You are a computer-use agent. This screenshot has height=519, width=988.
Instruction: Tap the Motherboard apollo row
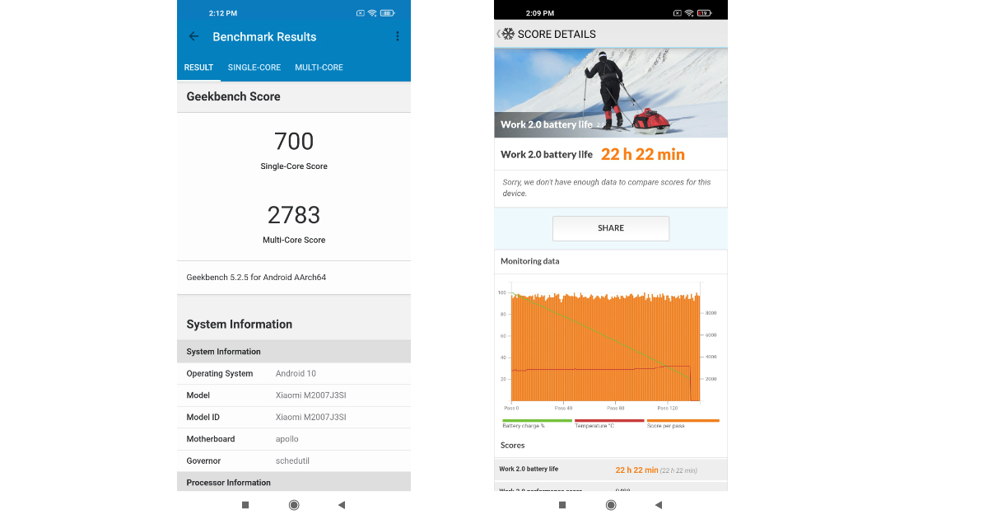tap(294, 439)
